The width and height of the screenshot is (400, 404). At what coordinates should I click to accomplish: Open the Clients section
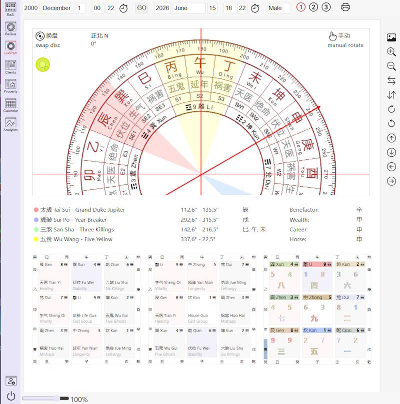tap(10, 67)
